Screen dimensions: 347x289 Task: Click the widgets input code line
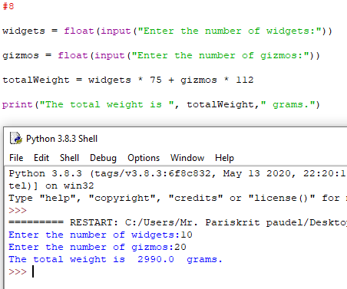click(x=167, y=31)
